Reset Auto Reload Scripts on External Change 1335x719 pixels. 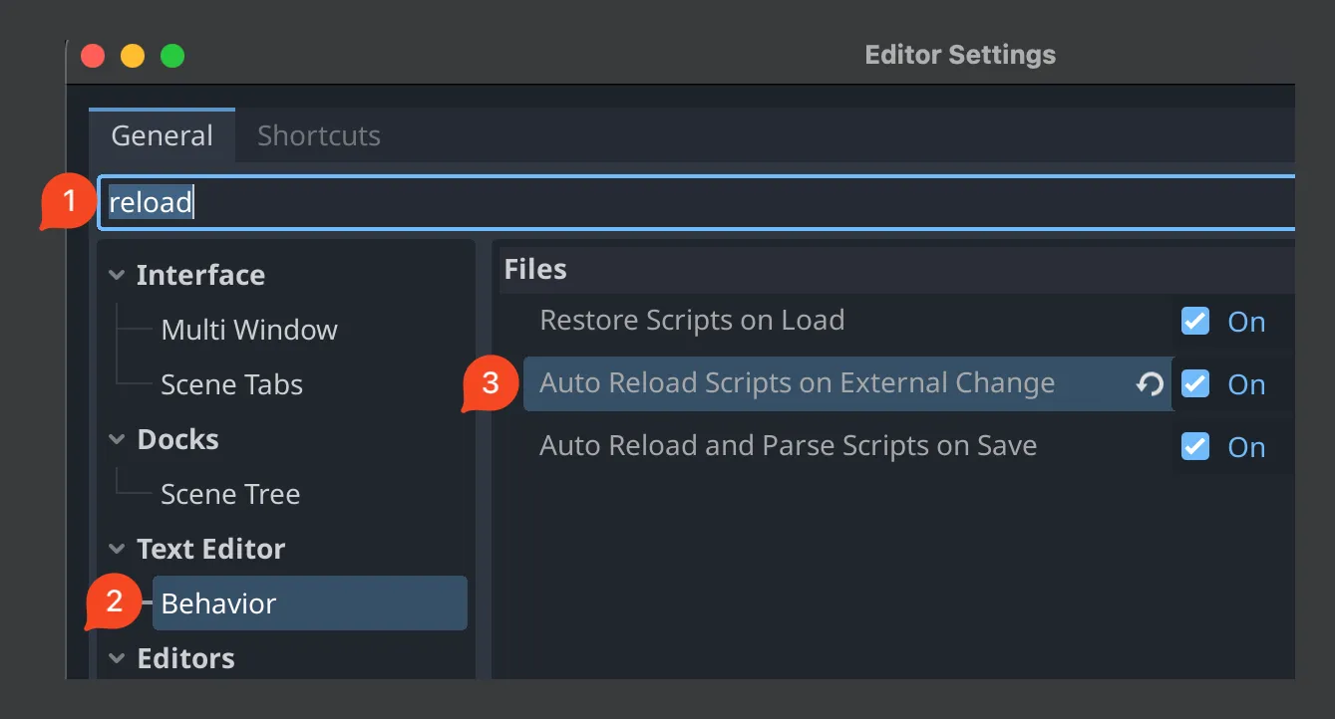1150,384
